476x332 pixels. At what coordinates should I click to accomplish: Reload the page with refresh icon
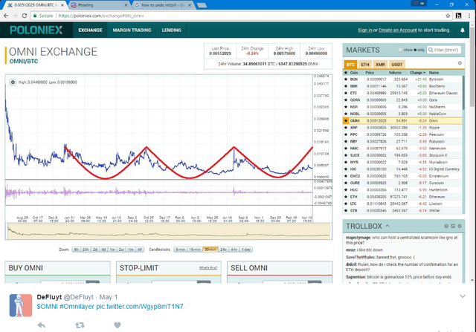click(x=25, y=16)
